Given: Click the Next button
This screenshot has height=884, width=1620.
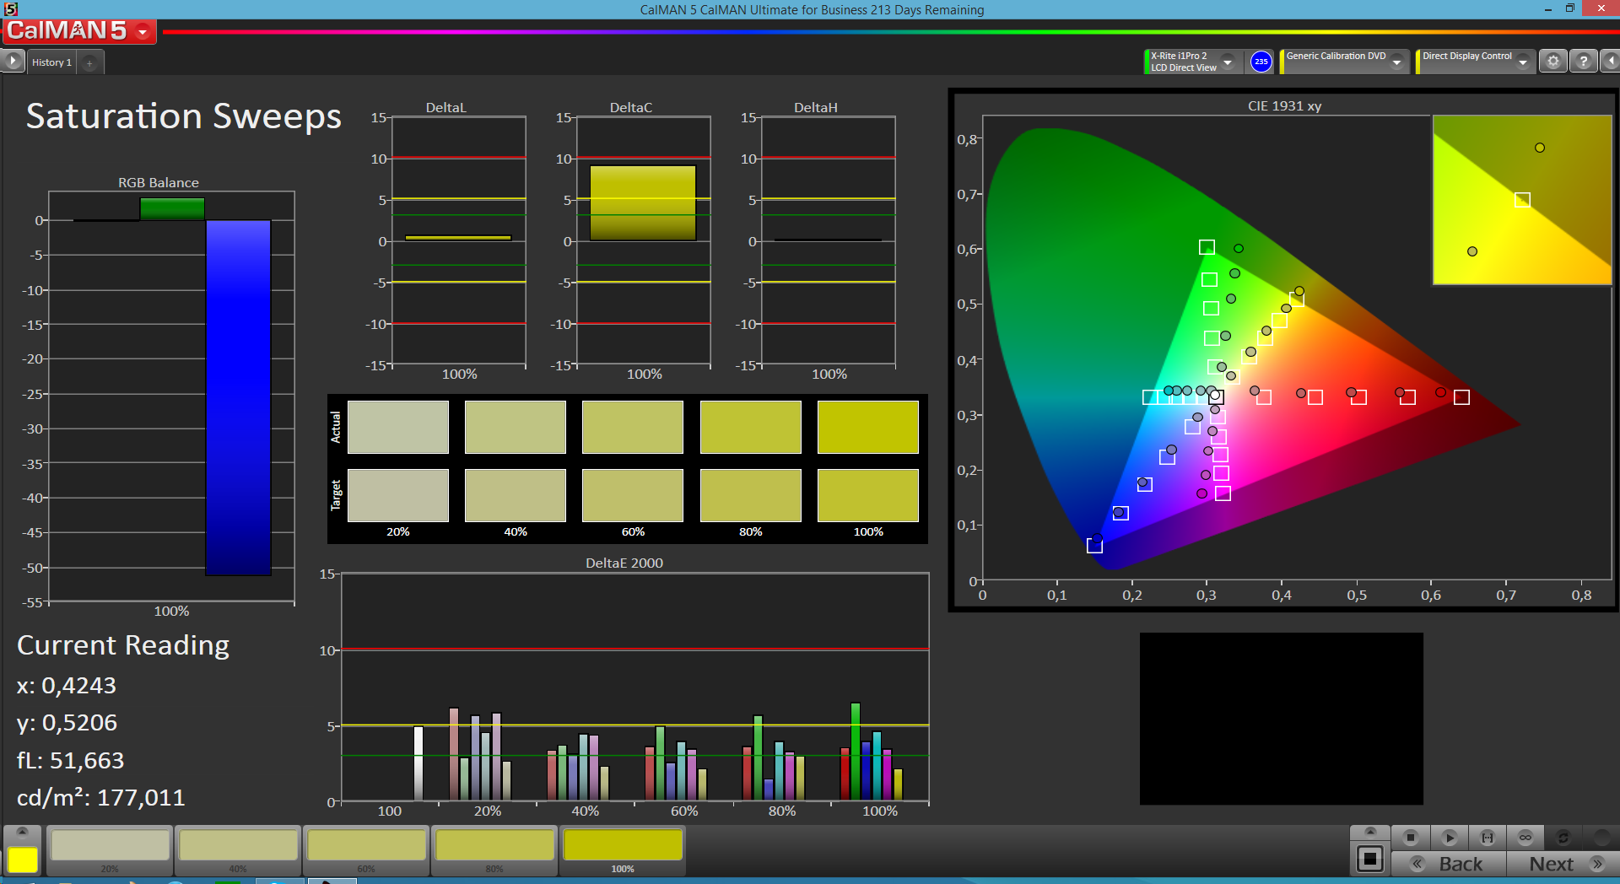Looking at the screenshot, I should pos(1563,864).
